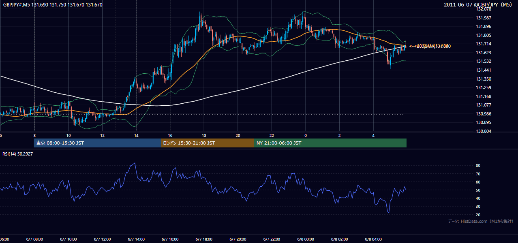Click the 東京 08:00-15:30 JST session bar
518x243 pixels.
point(97,143)
